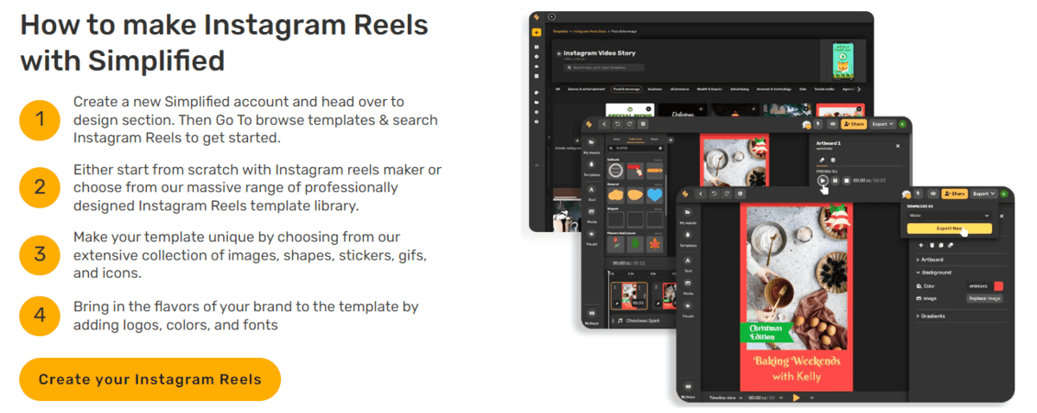
Task: Click the red background color swatch
Action: click(998, 285)
